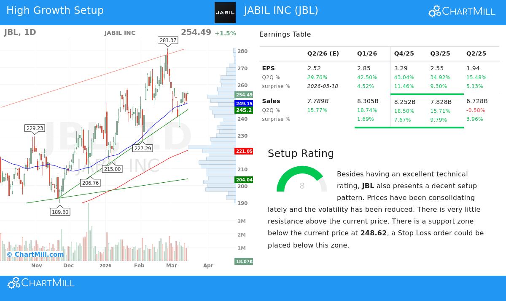506x301 pixels.
Task: Toggle the 221.05 red resistance price label
Action: click(244, 151)
